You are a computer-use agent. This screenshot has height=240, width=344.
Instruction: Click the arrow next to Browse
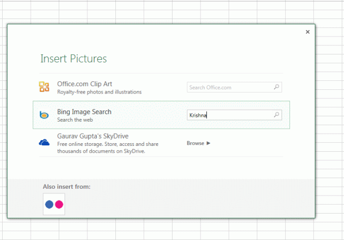209,143
